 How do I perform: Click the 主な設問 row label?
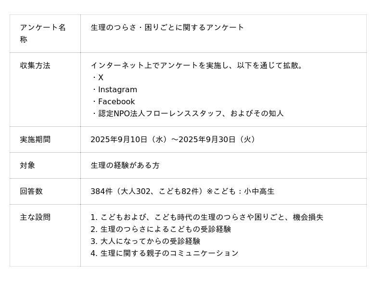tap(35, 218)
